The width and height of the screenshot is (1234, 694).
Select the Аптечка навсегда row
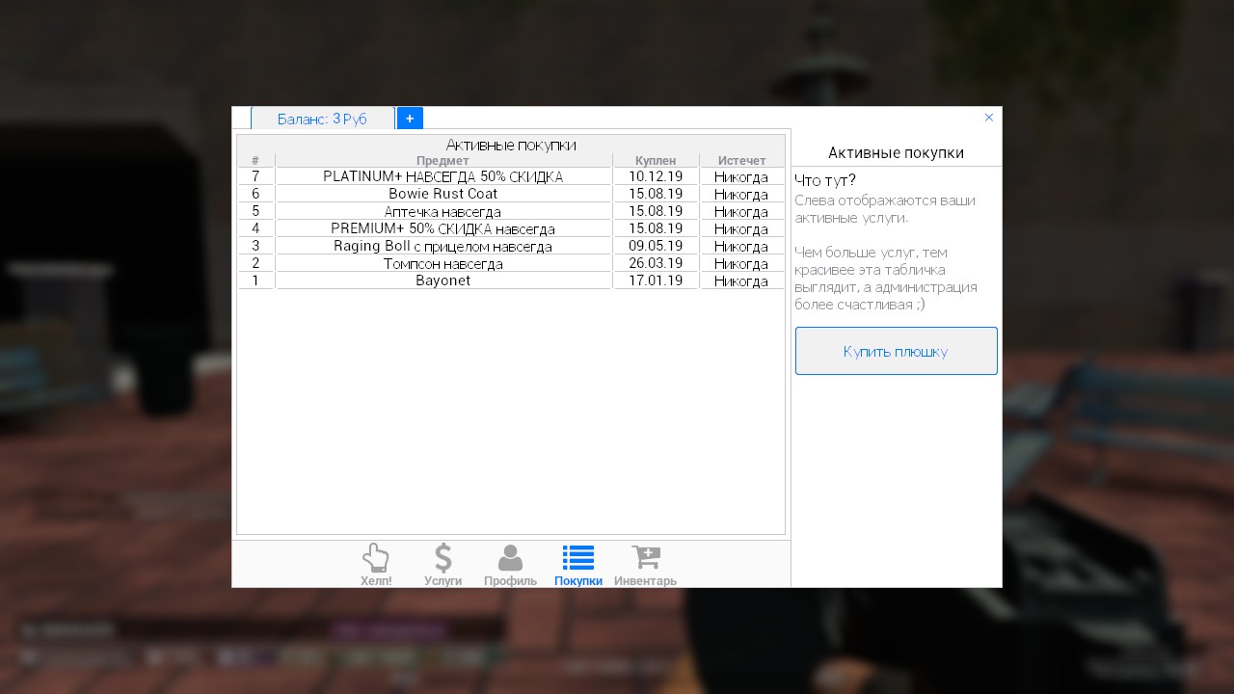443,211
